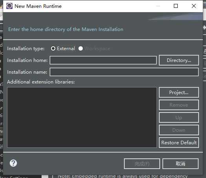
Task: Click the Eclipse icon in title bar
Action: (x=9, y=6)
